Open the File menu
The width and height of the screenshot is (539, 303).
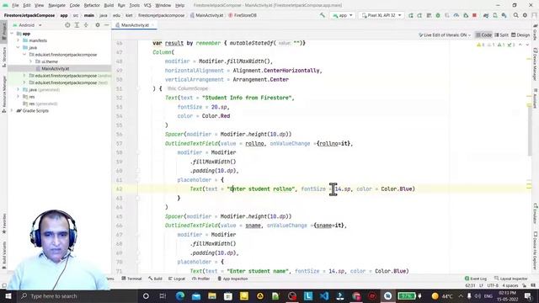click(x=15, y=5)
